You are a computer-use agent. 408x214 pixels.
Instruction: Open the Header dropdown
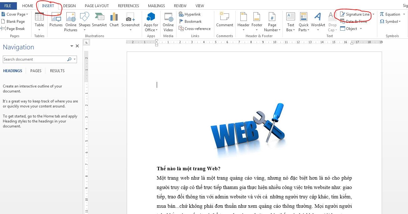[243, 22]
